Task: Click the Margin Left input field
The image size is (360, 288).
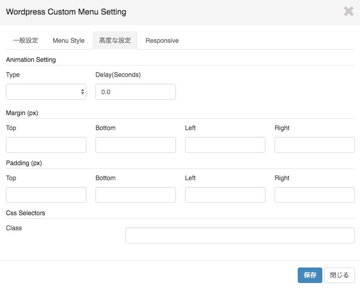Action: pyautogui.click(x=225, y=145)
